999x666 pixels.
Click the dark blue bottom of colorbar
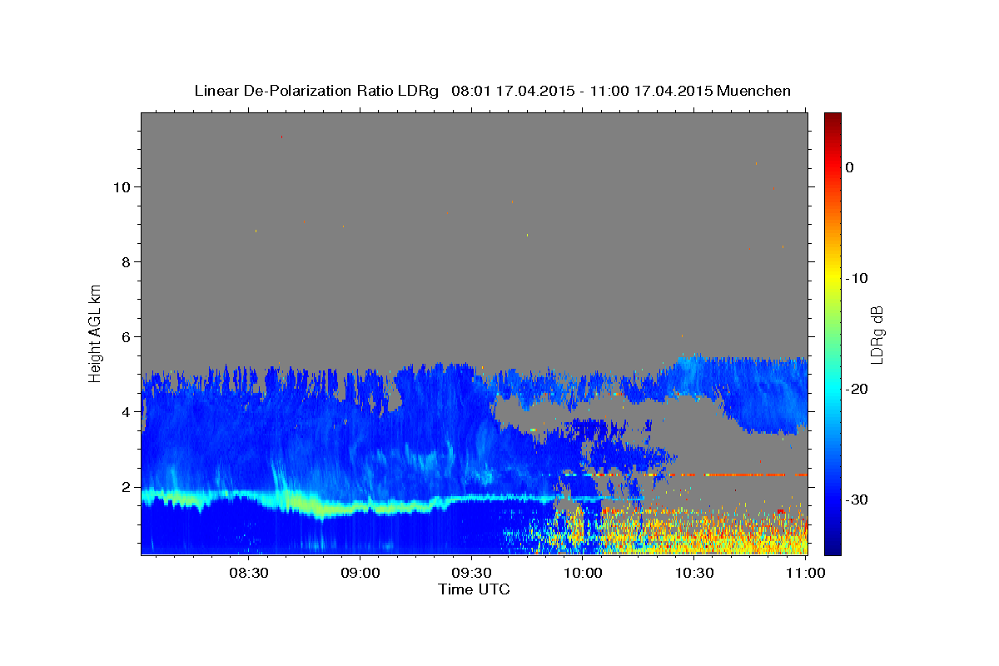(832, 548)
